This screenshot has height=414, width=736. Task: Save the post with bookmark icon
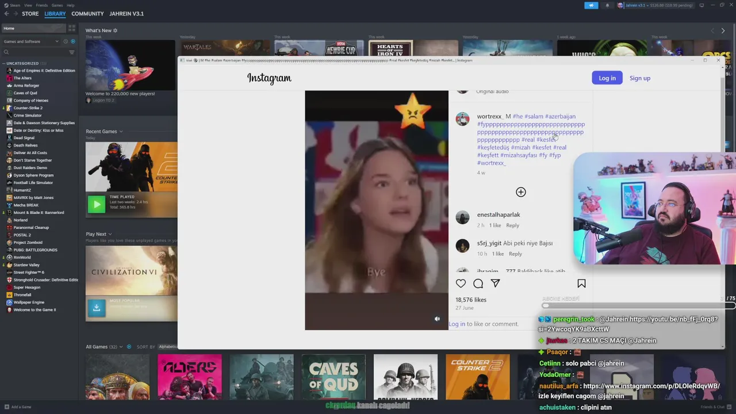pos(581,283)
